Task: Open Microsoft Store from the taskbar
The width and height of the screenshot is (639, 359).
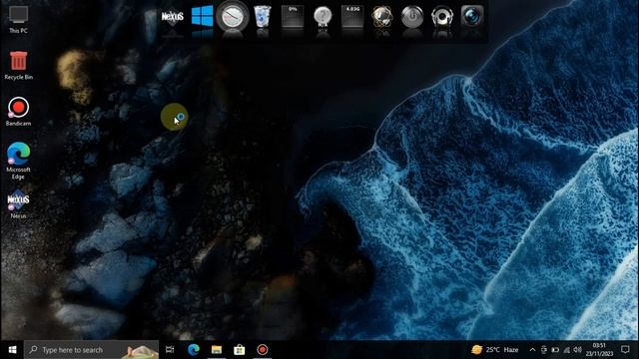Action: [240, 350]
